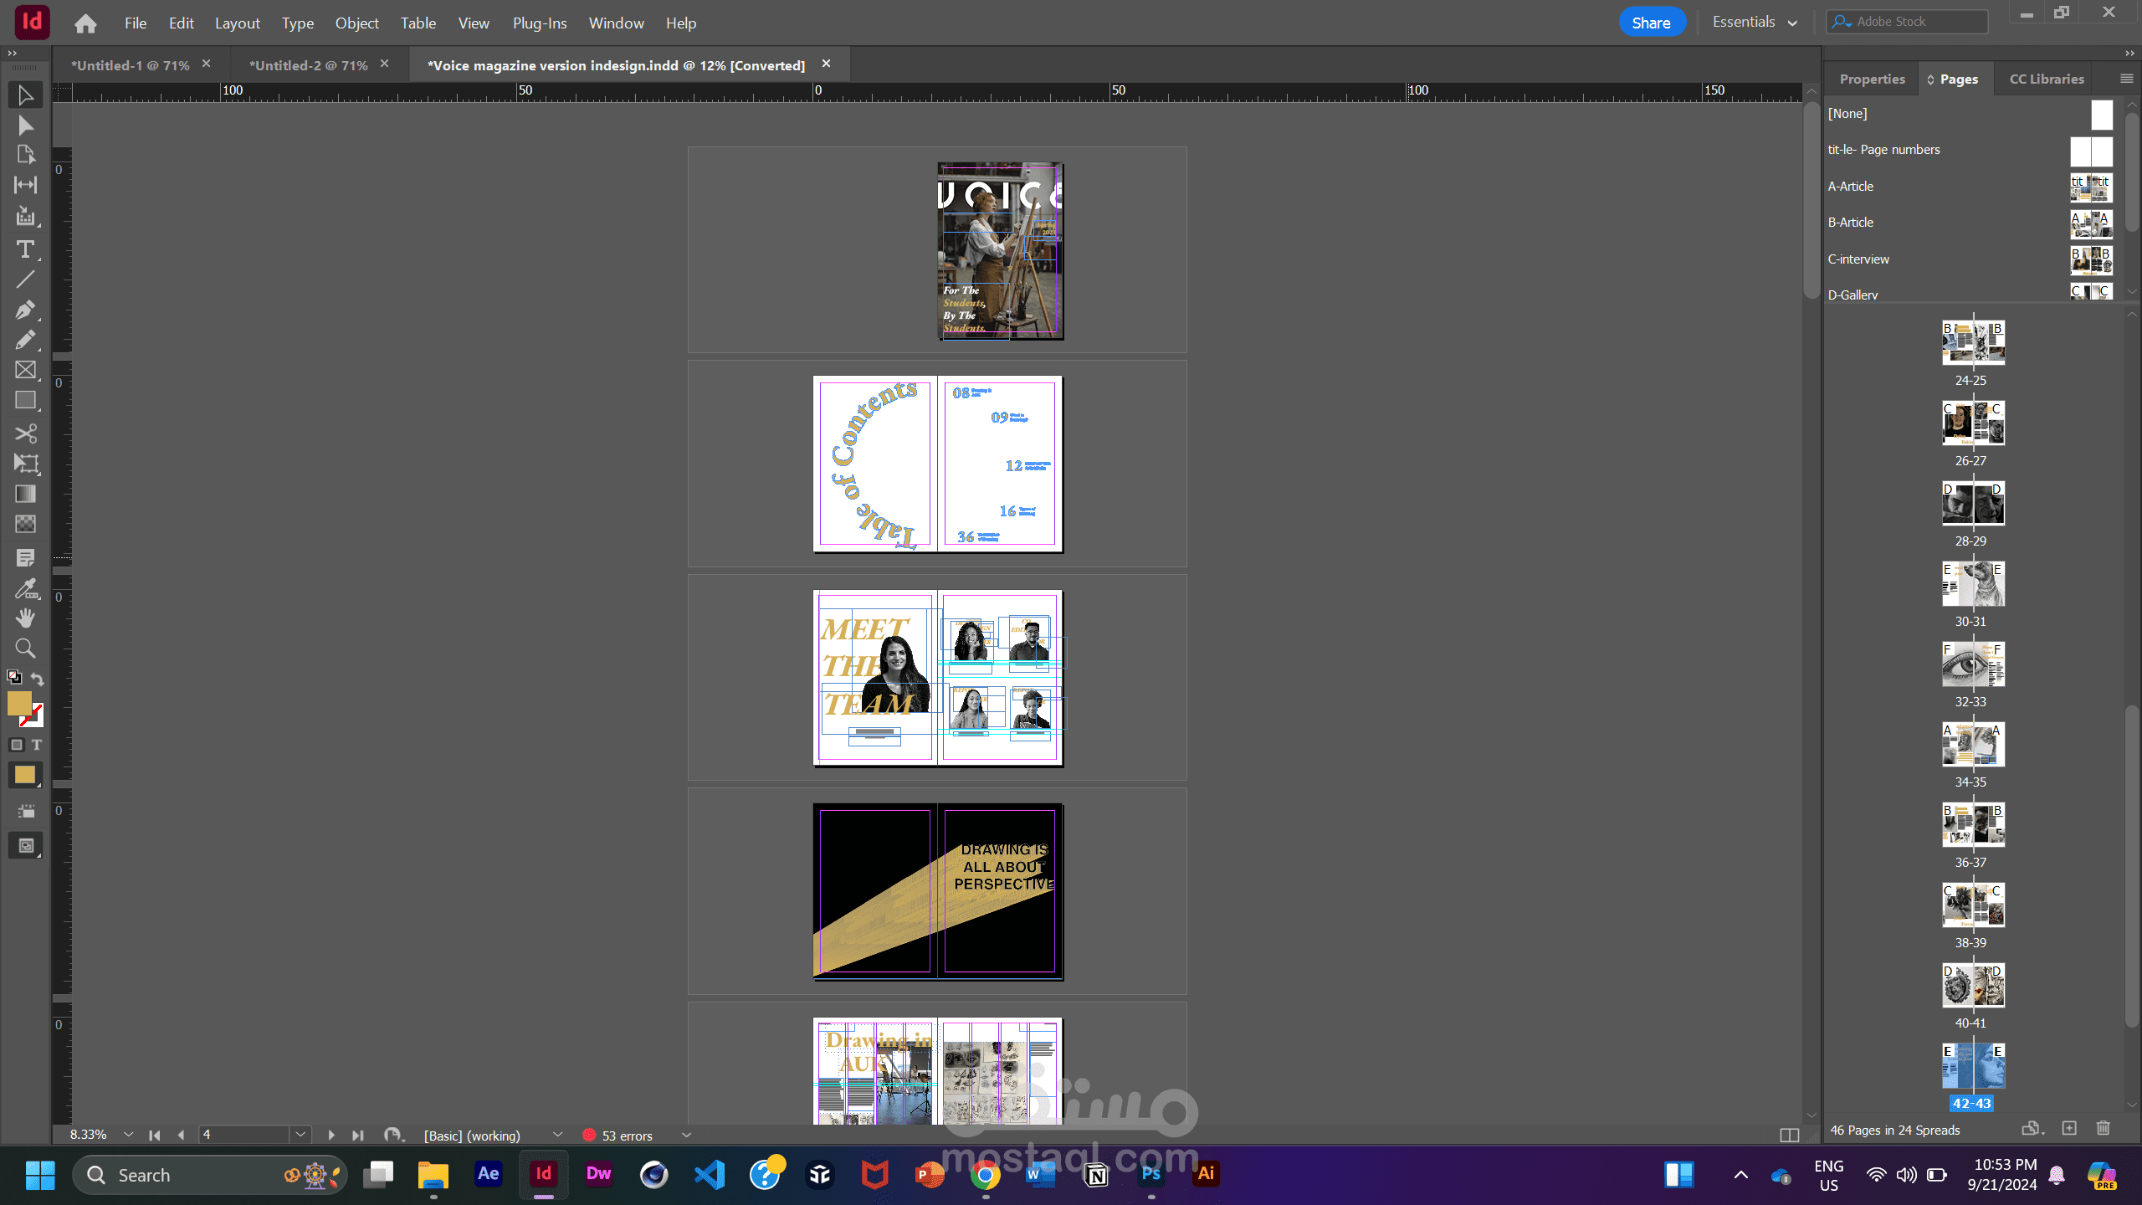
Task: Expand the preflight errors menu
Action: [686, 1136]
